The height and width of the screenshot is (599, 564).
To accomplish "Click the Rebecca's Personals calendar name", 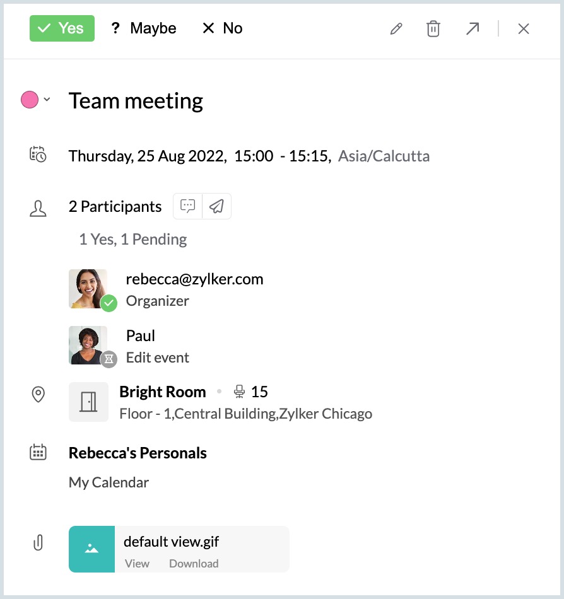I will coord(138,453).
